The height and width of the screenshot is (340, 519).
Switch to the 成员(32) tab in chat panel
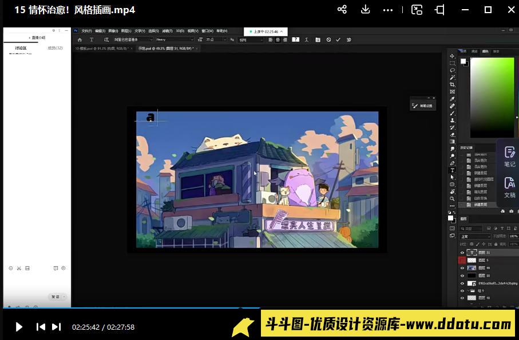55,48
